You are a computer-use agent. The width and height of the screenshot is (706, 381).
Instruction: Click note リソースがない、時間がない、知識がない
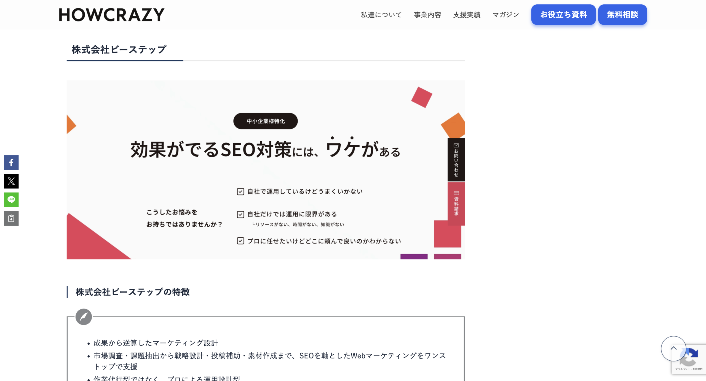click(x=298, y=225)
